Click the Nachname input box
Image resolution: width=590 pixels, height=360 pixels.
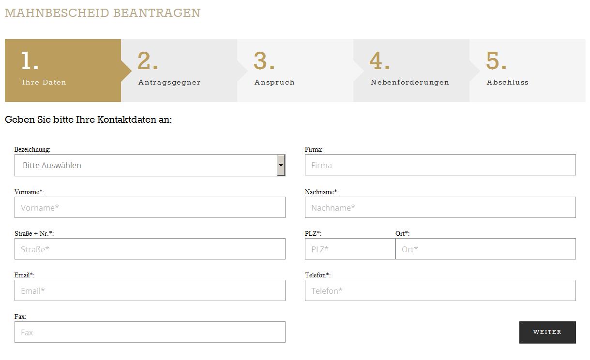click(440, 207)
